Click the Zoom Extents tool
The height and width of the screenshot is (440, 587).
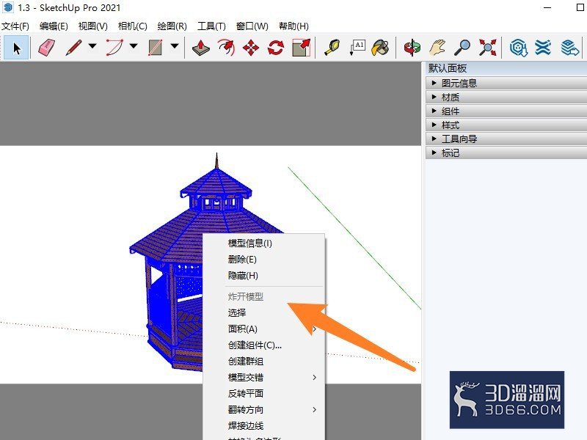coord(487,48)
